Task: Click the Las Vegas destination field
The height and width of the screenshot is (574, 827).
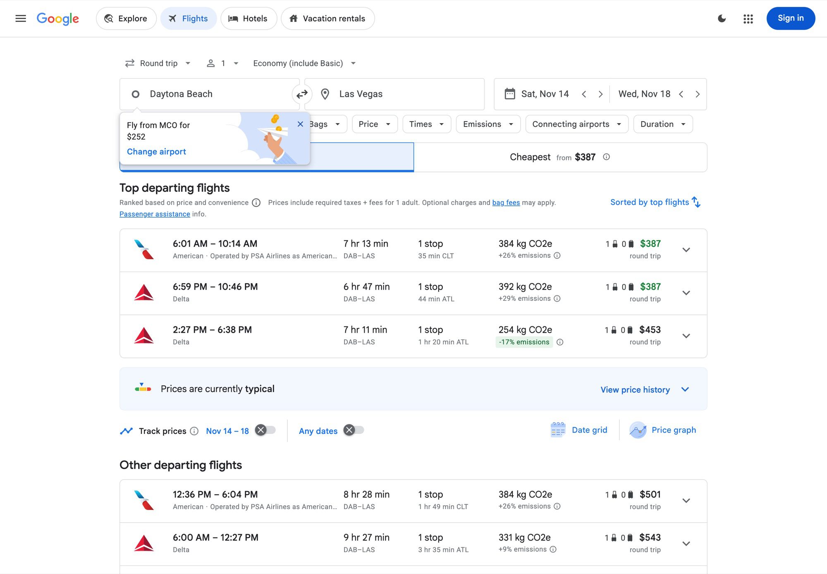Action: (x=394, y=94)
